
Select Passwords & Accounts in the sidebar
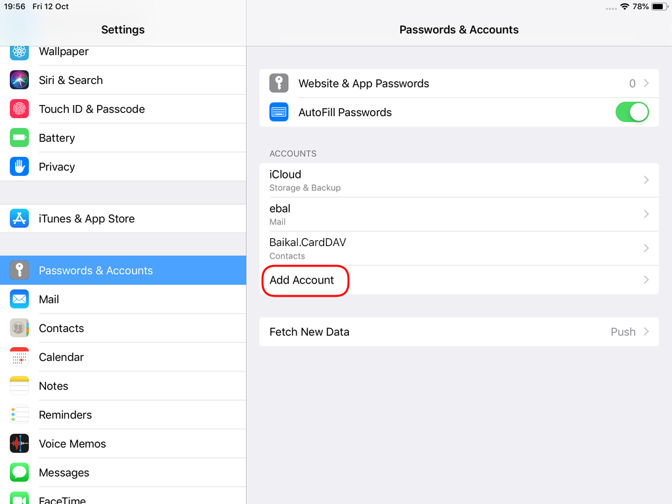tap(96, 270)
